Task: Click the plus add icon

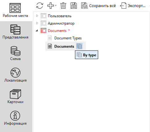Action: click(51, 6)
